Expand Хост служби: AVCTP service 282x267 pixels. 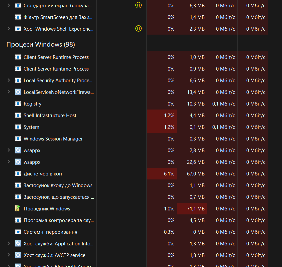9,255
